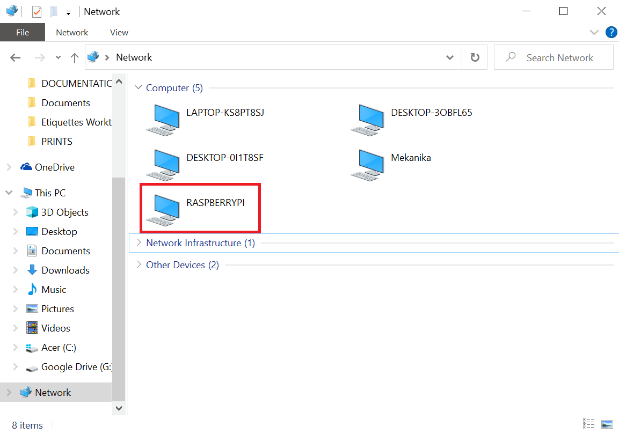The height and width of the screenshot is (434, 619).
Task: Open the Mekanika computer
Action: coord(391,165)
